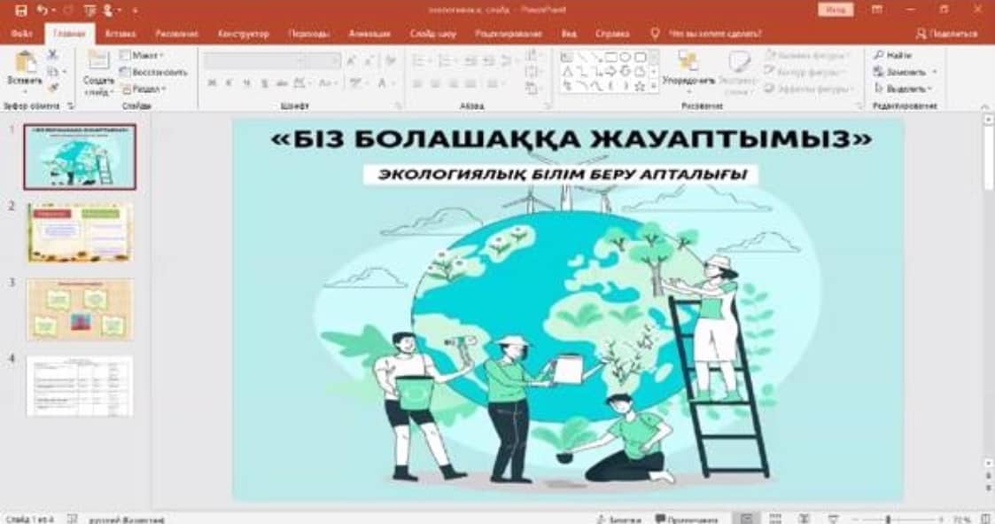Select the oval shape in shapes gallery
This screenshot has height=524, width=995.
click(624, 57)
